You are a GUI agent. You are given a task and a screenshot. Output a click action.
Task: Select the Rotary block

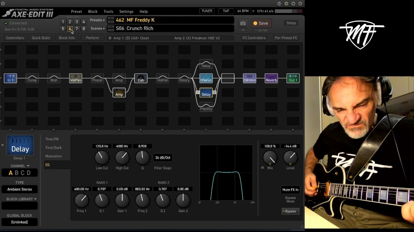point(184,78)
